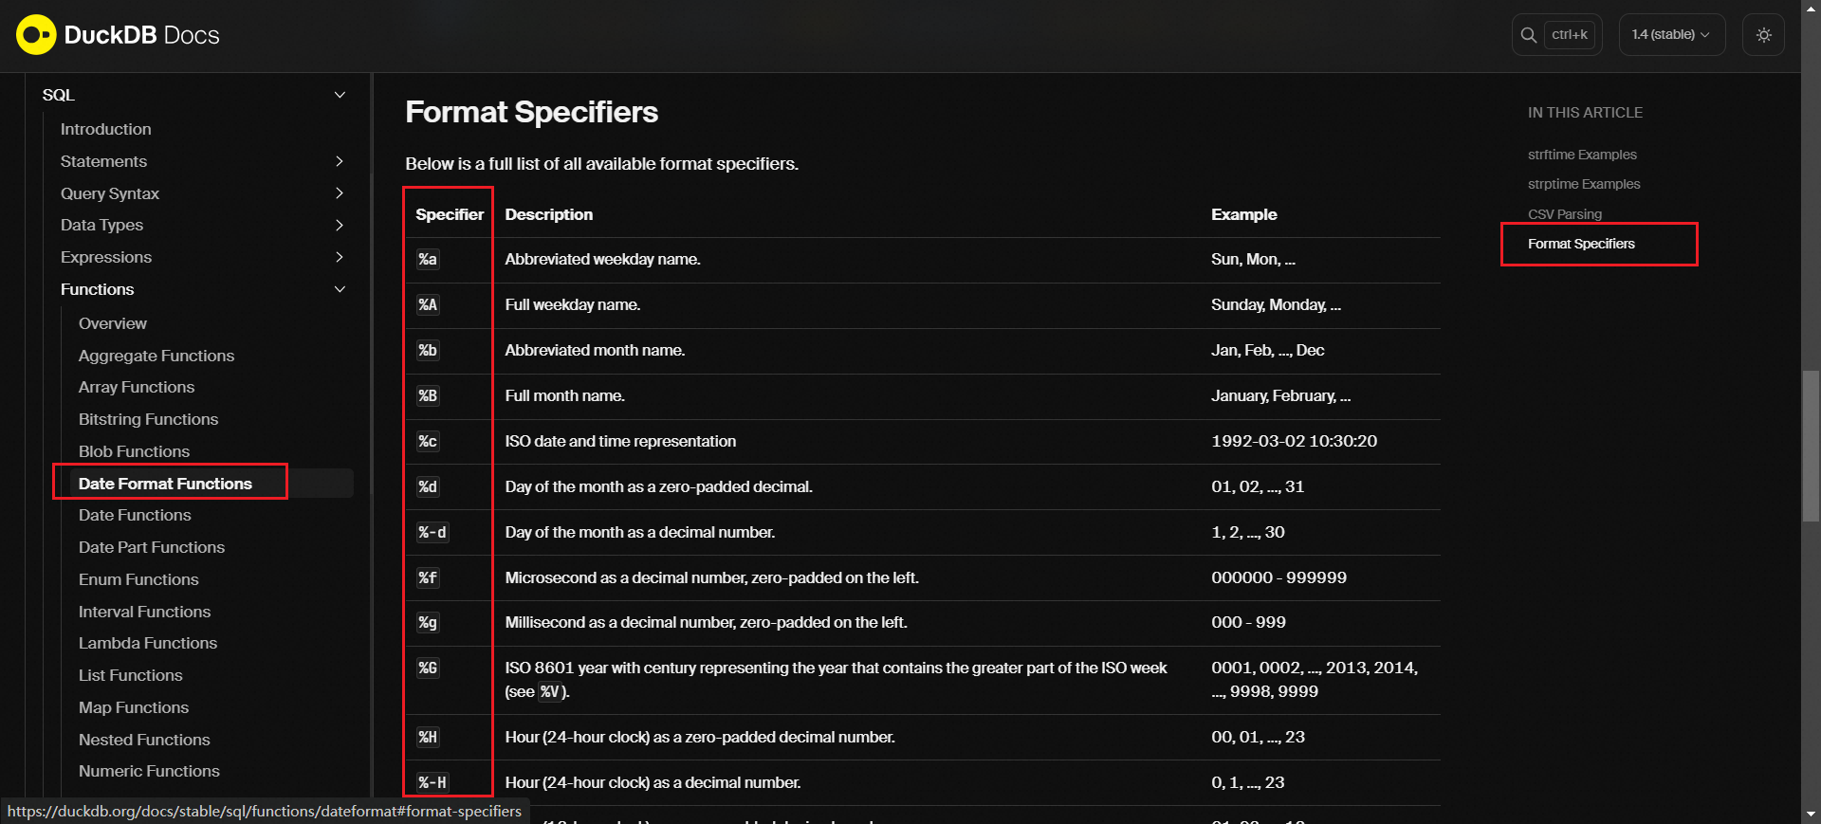Open Date Format Functions sidebar item
This screenshot has height=824, width=1821.
tap(165, 484)
